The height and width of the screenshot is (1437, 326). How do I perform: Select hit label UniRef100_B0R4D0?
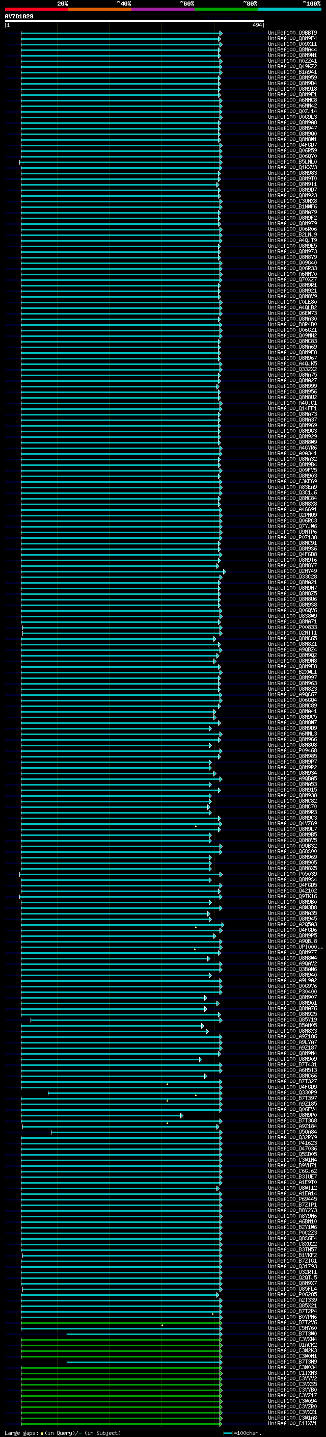pos(292,324)
